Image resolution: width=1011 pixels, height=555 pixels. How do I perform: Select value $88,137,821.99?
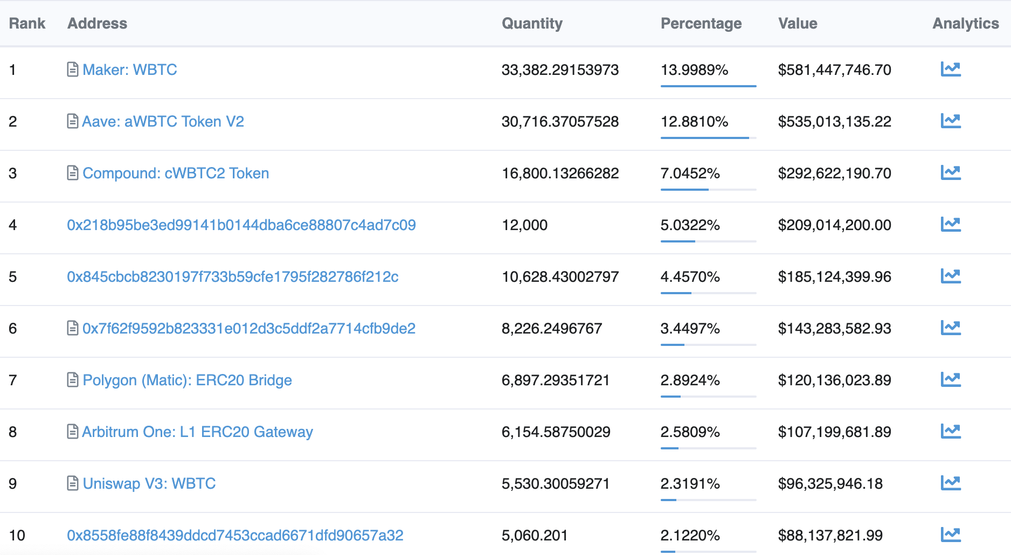(830, 535)
